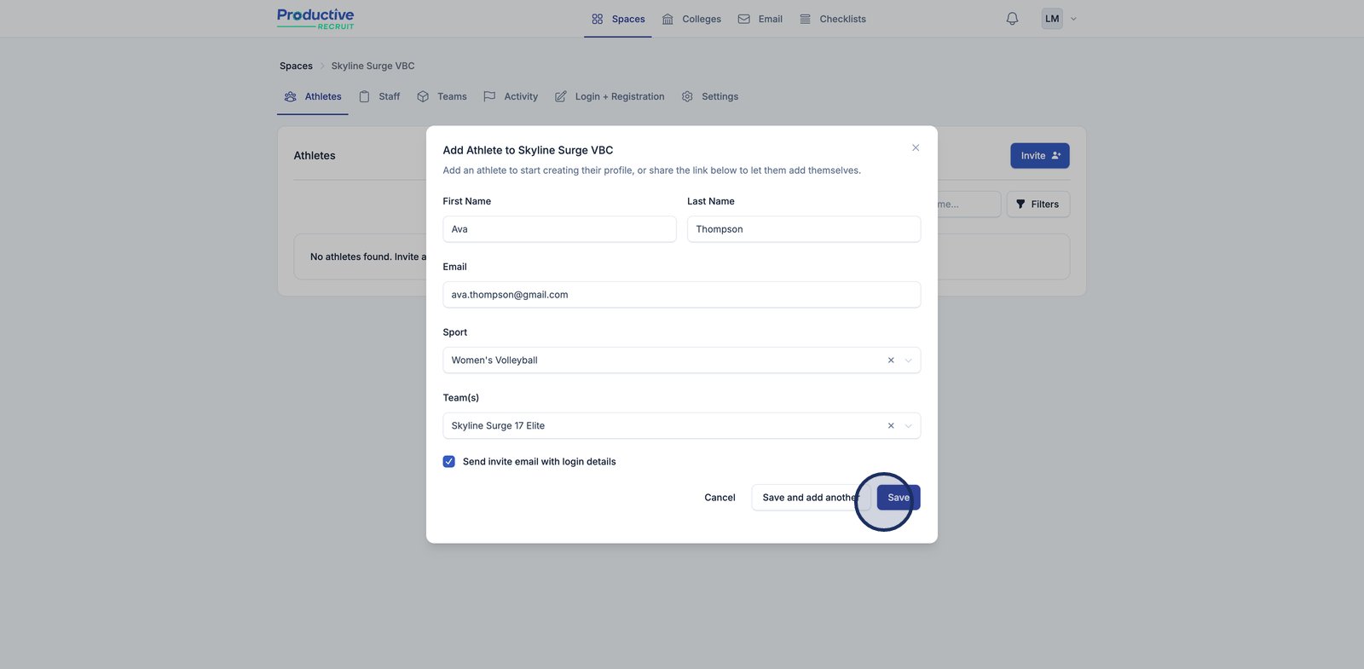Viewport: 1364px width, 669px height.
Task: Close the Add Athlete dialog
Action: click(x=916, y=148)
